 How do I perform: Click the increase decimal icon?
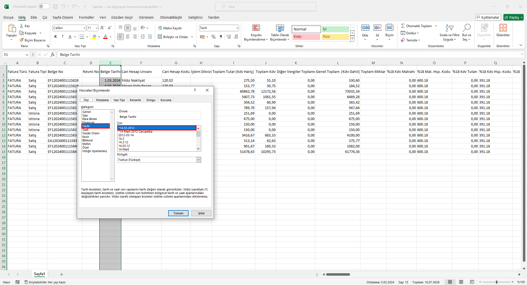[x=229, y=37]
